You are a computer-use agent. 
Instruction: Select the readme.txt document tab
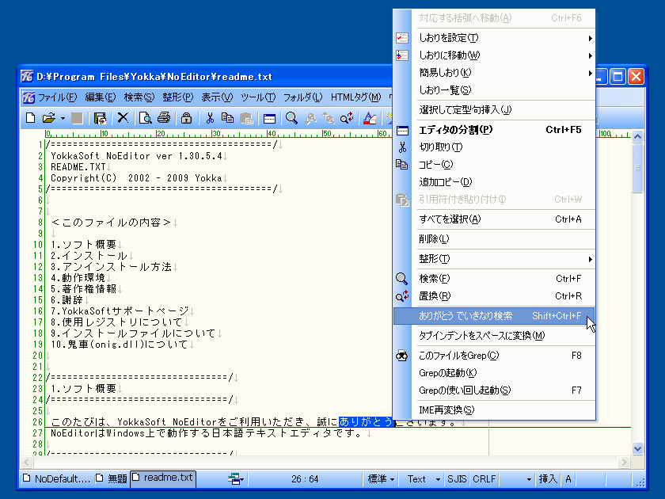point(163,478)
